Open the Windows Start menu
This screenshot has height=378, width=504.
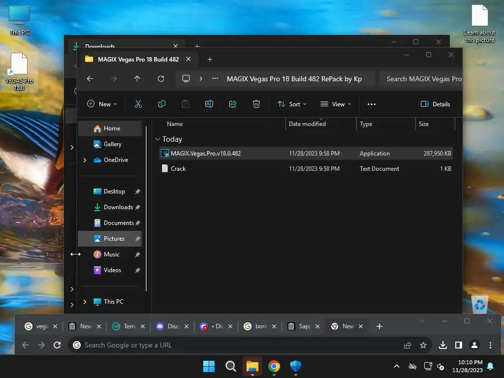tap(209, 366)
